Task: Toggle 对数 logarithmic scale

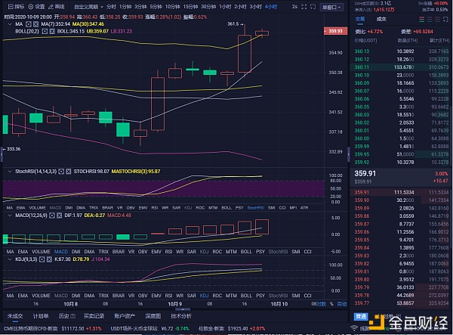Action: [323, 303]
